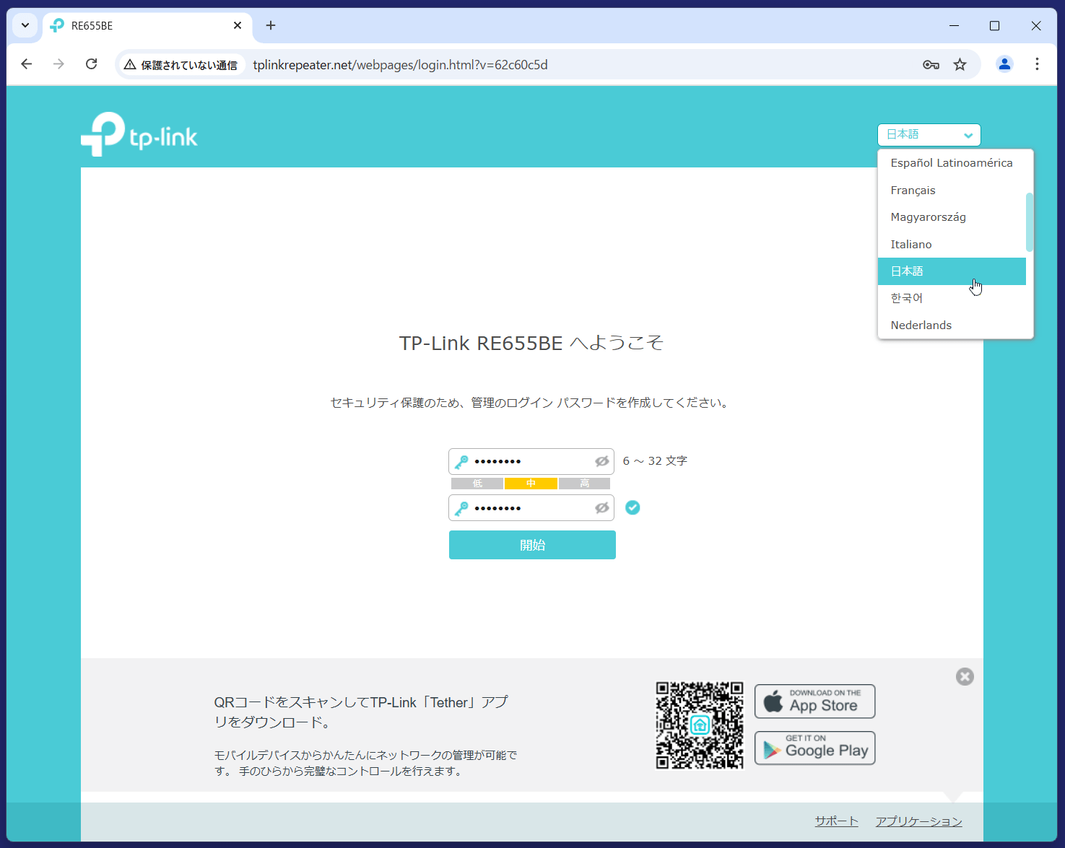Reload the page
1065x848 pixels.
pyautogui.click(x=91, y=64)
